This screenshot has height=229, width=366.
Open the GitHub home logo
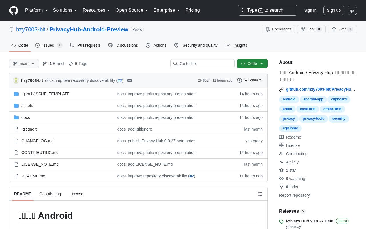click(14, 10)
